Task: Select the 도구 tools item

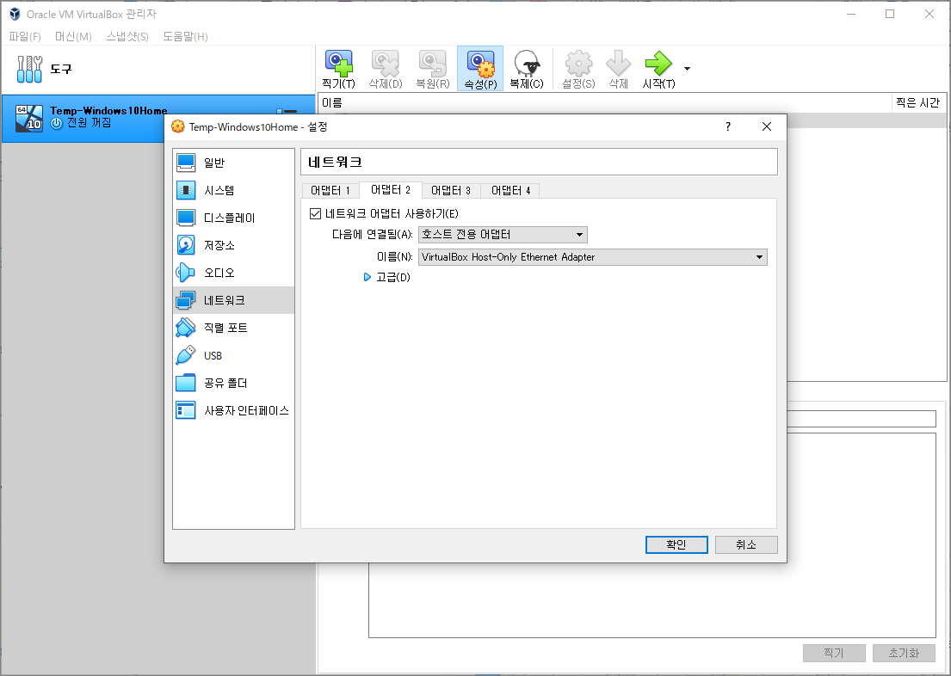Action: tap(157, 69)
